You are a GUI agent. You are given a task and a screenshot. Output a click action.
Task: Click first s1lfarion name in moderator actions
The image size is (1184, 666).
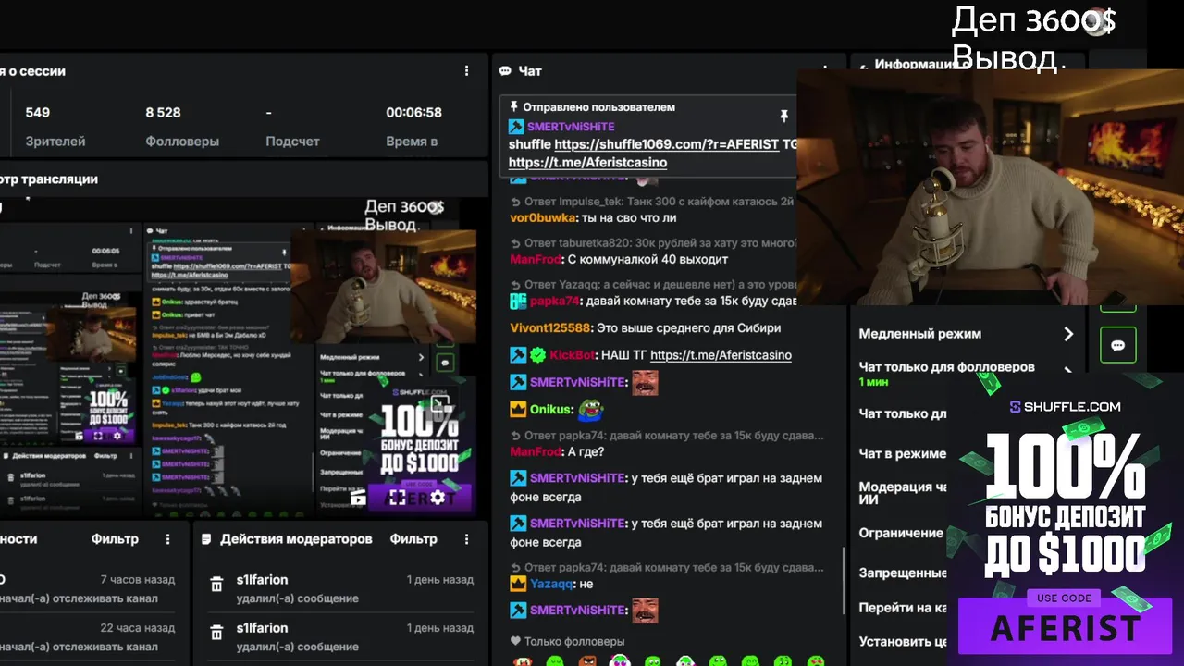(262, 580)
